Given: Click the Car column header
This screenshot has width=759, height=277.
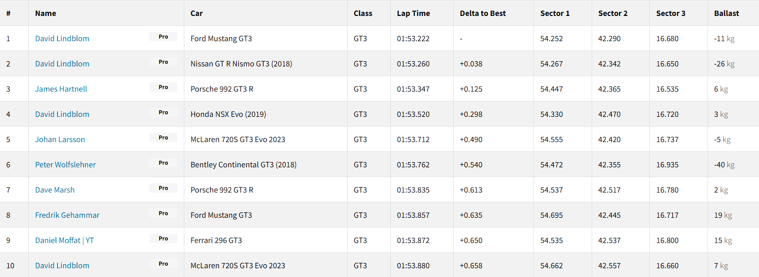Looking at the screenshot, I should 197,13.
